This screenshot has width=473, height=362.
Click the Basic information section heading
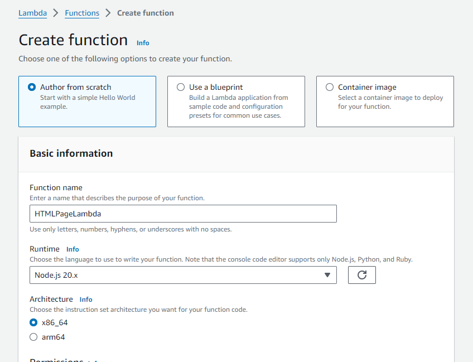click(x=71, y=153)
